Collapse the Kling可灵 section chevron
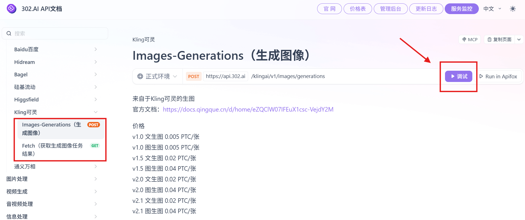 [96, 112]
